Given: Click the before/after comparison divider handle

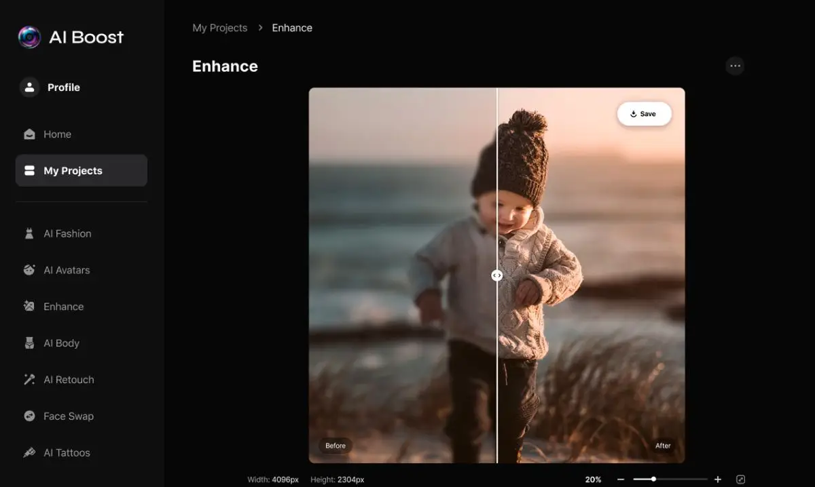Looking at the screenshot, I should click(x=497, y=275).
